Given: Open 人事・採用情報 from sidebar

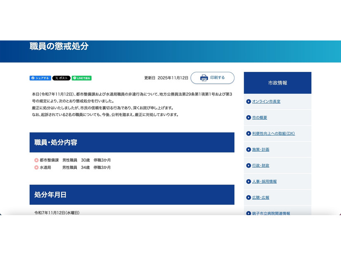Looking at the screenshot, I should coord(264,182).
